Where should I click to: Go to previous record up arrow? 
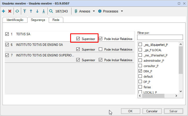click(31, 11)
